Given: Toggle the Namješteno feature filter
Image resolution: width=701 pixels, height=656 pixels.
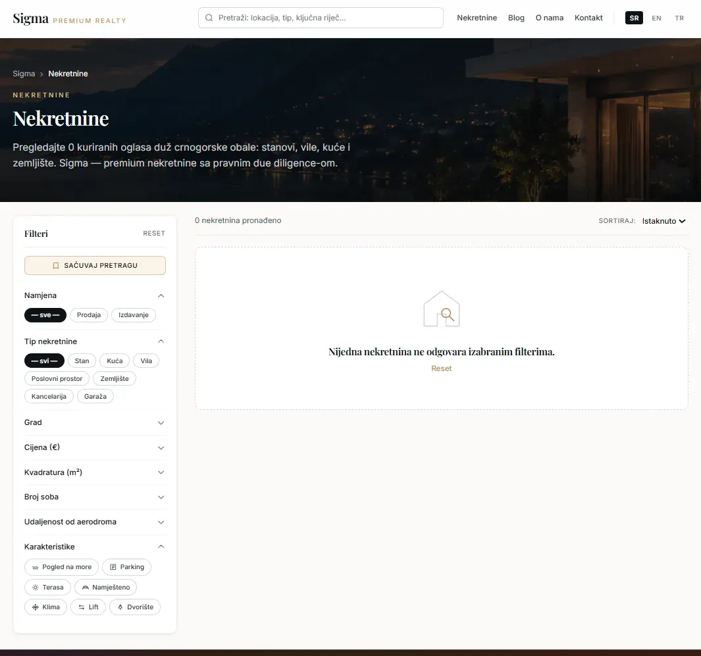Looking at the screenshot, I should [x=105, y=587].
